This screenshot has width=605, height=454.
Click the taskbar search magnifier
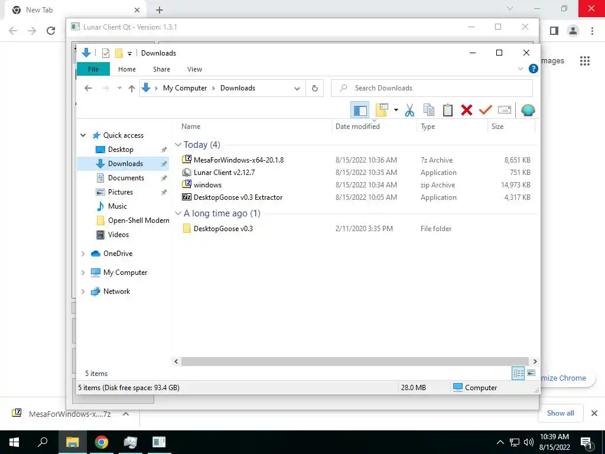43,442
